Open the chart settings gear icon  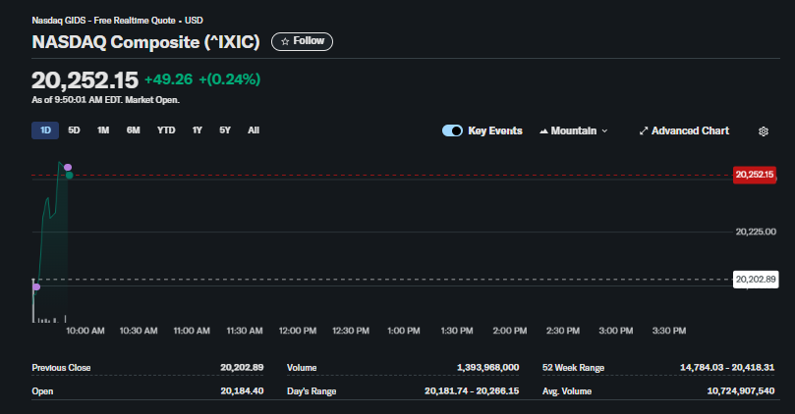coord(763,131)
